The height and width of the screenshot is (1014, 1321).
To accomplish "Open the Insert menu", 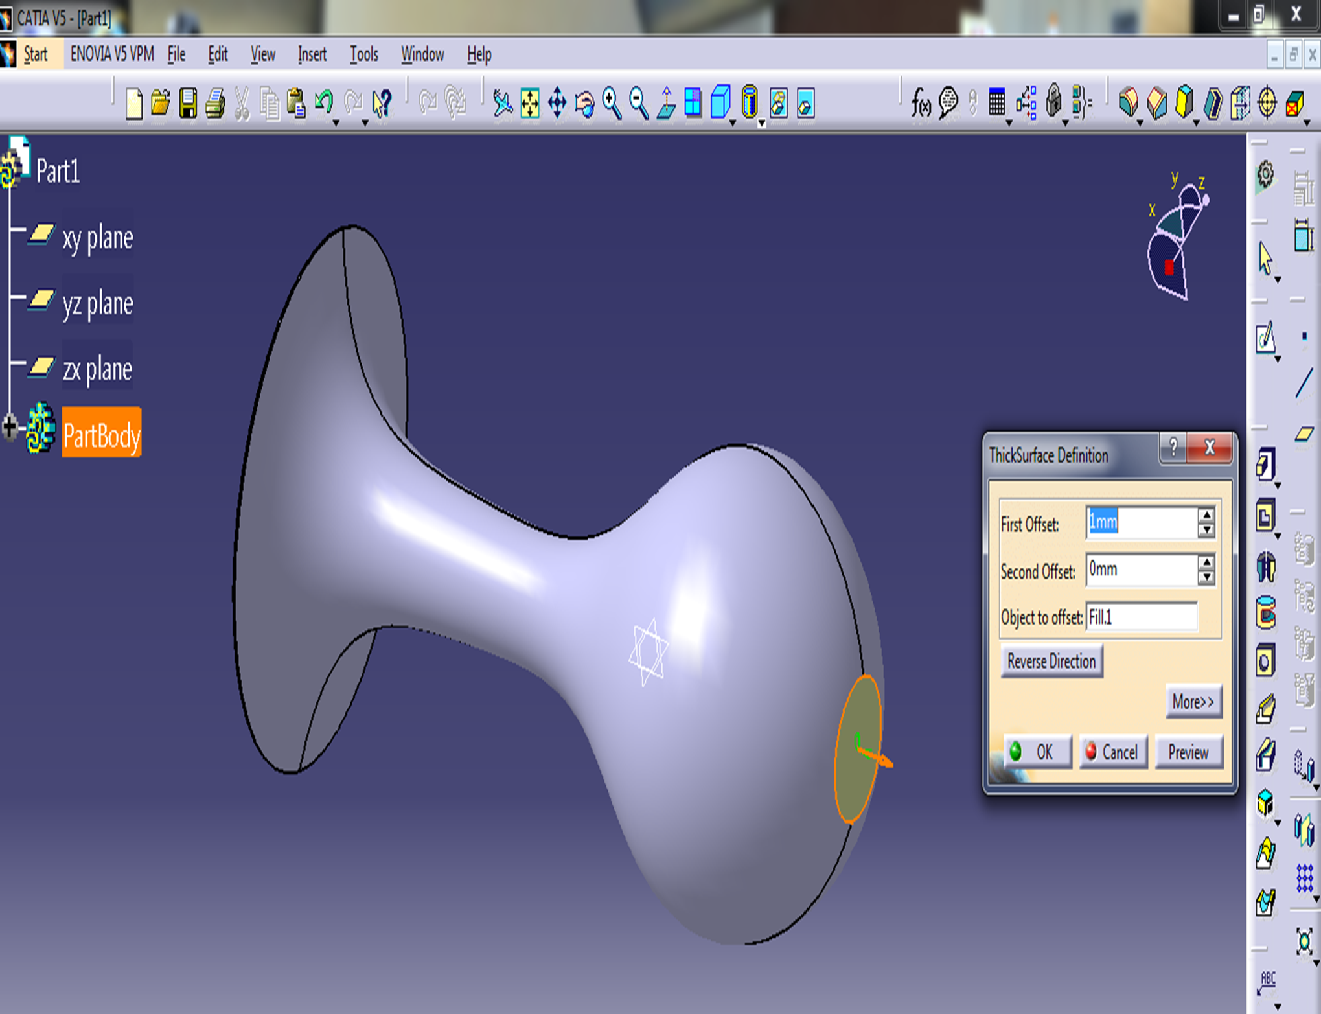I will pyautogui.click(x=312, y=54).
